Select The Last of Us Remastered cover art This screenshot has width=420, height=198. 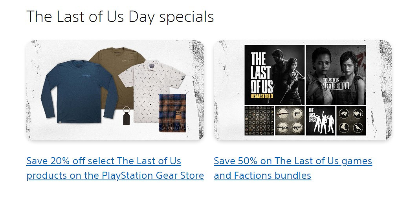(x=274, y=75)
